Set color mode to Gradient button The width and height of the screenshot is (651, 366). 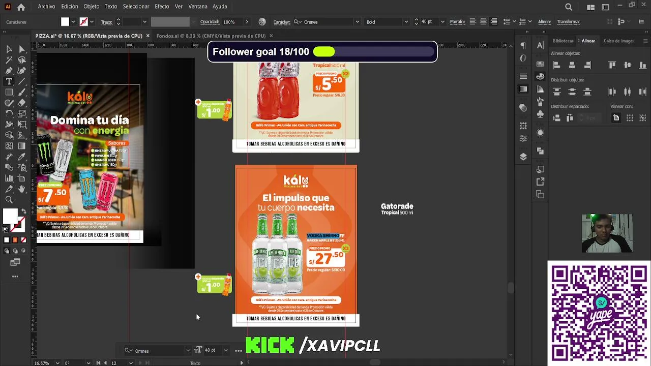tap(15, 240)
